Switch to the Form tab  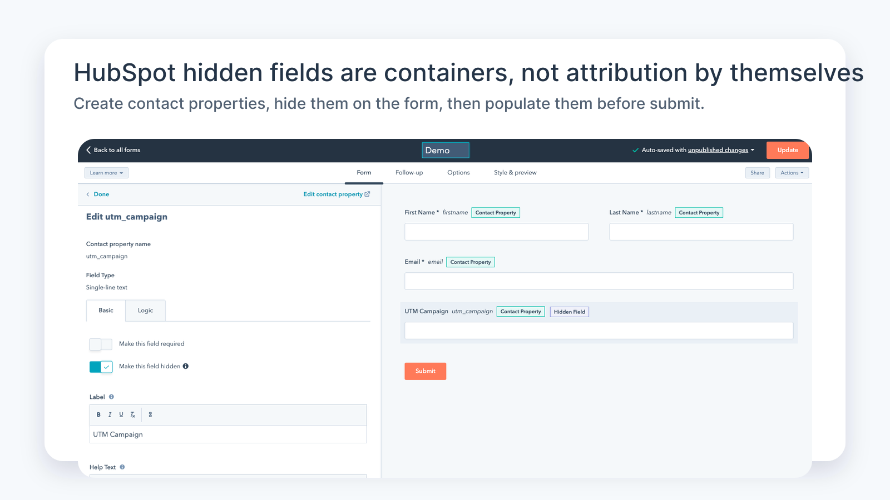[364, 173]
